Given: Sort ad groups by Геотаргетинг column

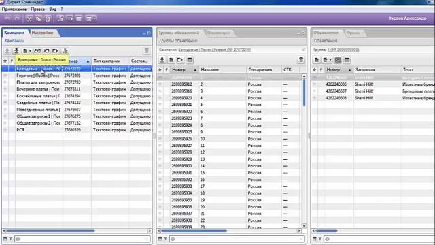Looking at the screenshot, I should [264, 69].
